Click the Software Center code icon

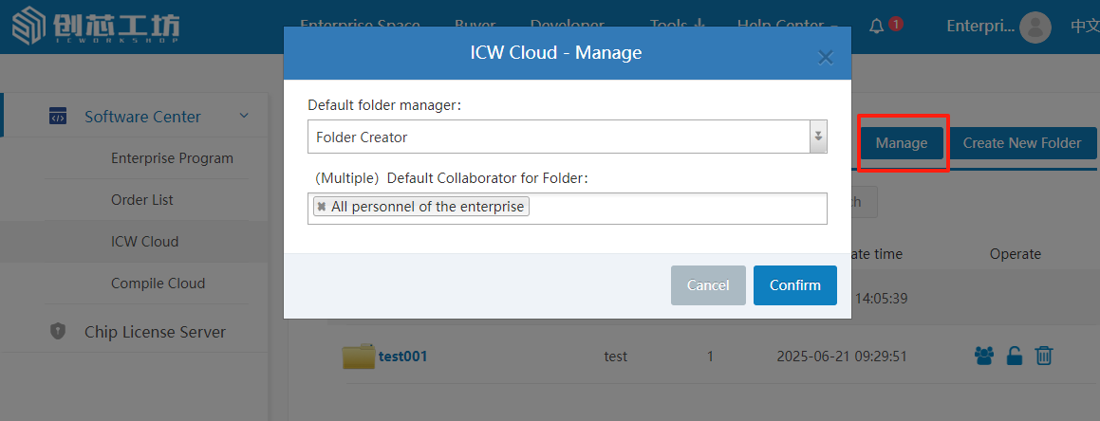[x=58, y=117]
